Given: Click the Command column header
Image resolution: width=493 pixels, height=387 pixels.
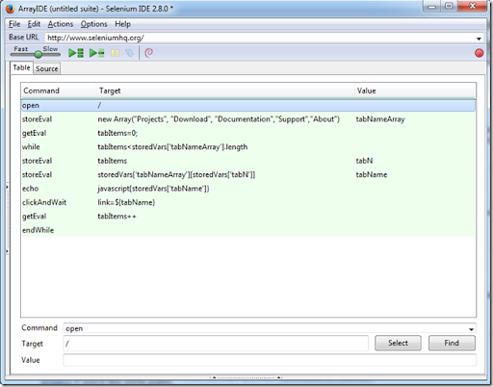Looking at the screenshot, I should click(x=59, y=90).
